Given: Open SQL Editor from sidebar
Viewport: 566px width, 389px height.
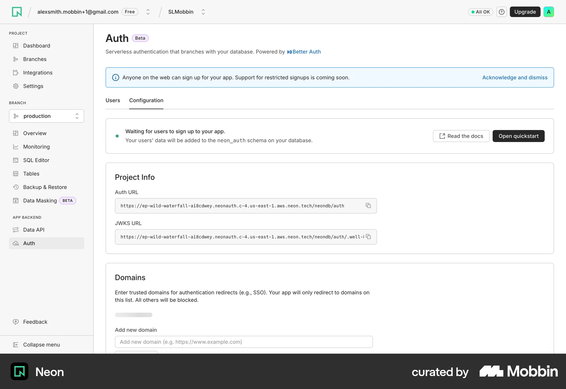Looking at the screenshot, I should (x=47, y=160).
